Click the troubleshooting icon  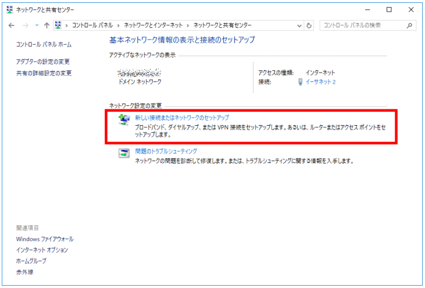click(x=124, y=152)
